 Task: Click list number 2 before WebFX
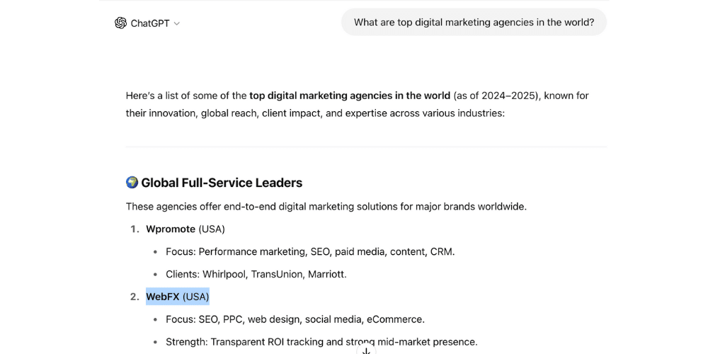(x=135, y=297)
